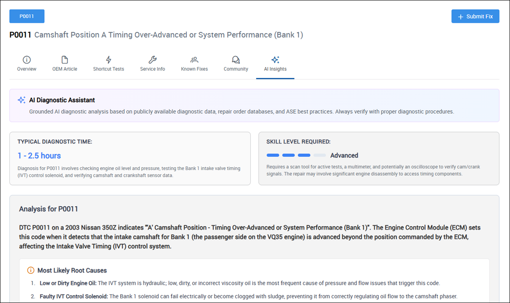Click the Submit Fix button

point(475,17)
